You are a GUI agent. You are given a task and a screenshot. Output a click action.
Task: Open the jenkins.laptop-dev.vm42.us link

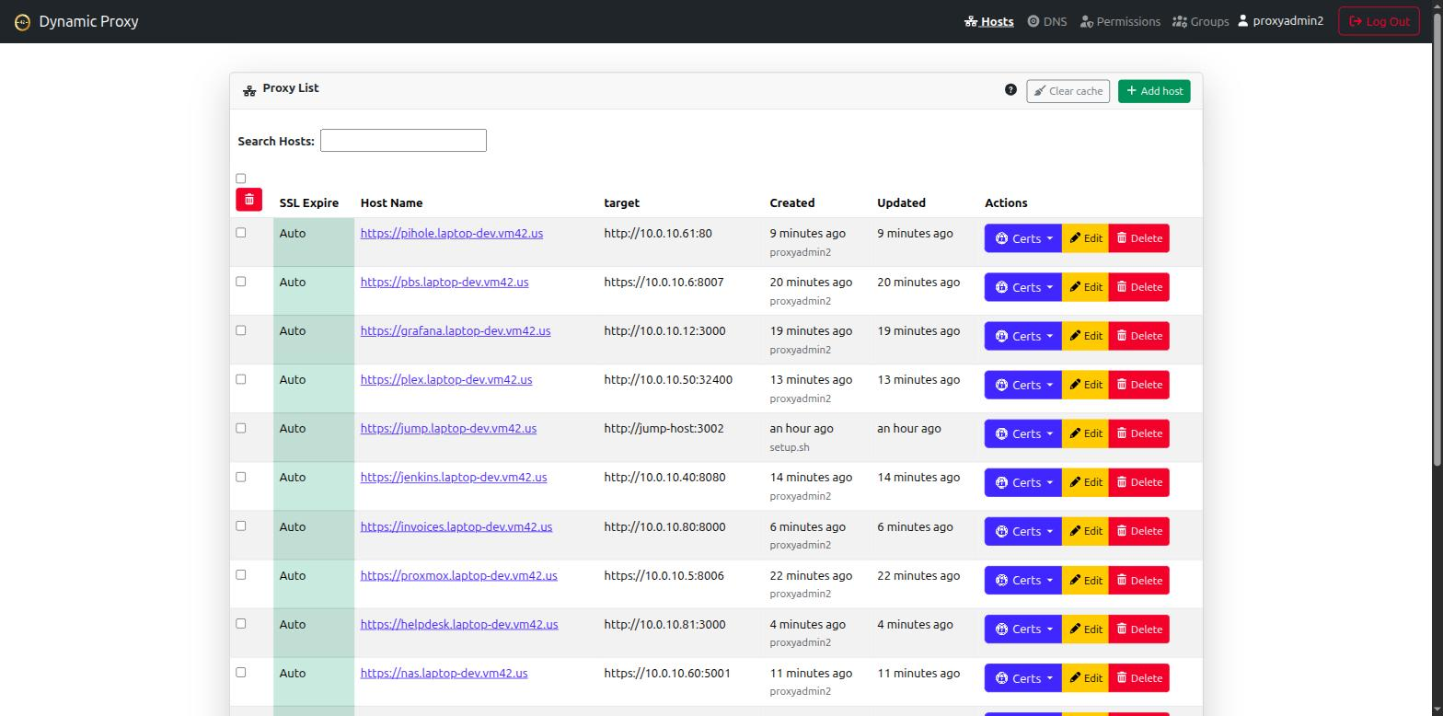point(454,477)
